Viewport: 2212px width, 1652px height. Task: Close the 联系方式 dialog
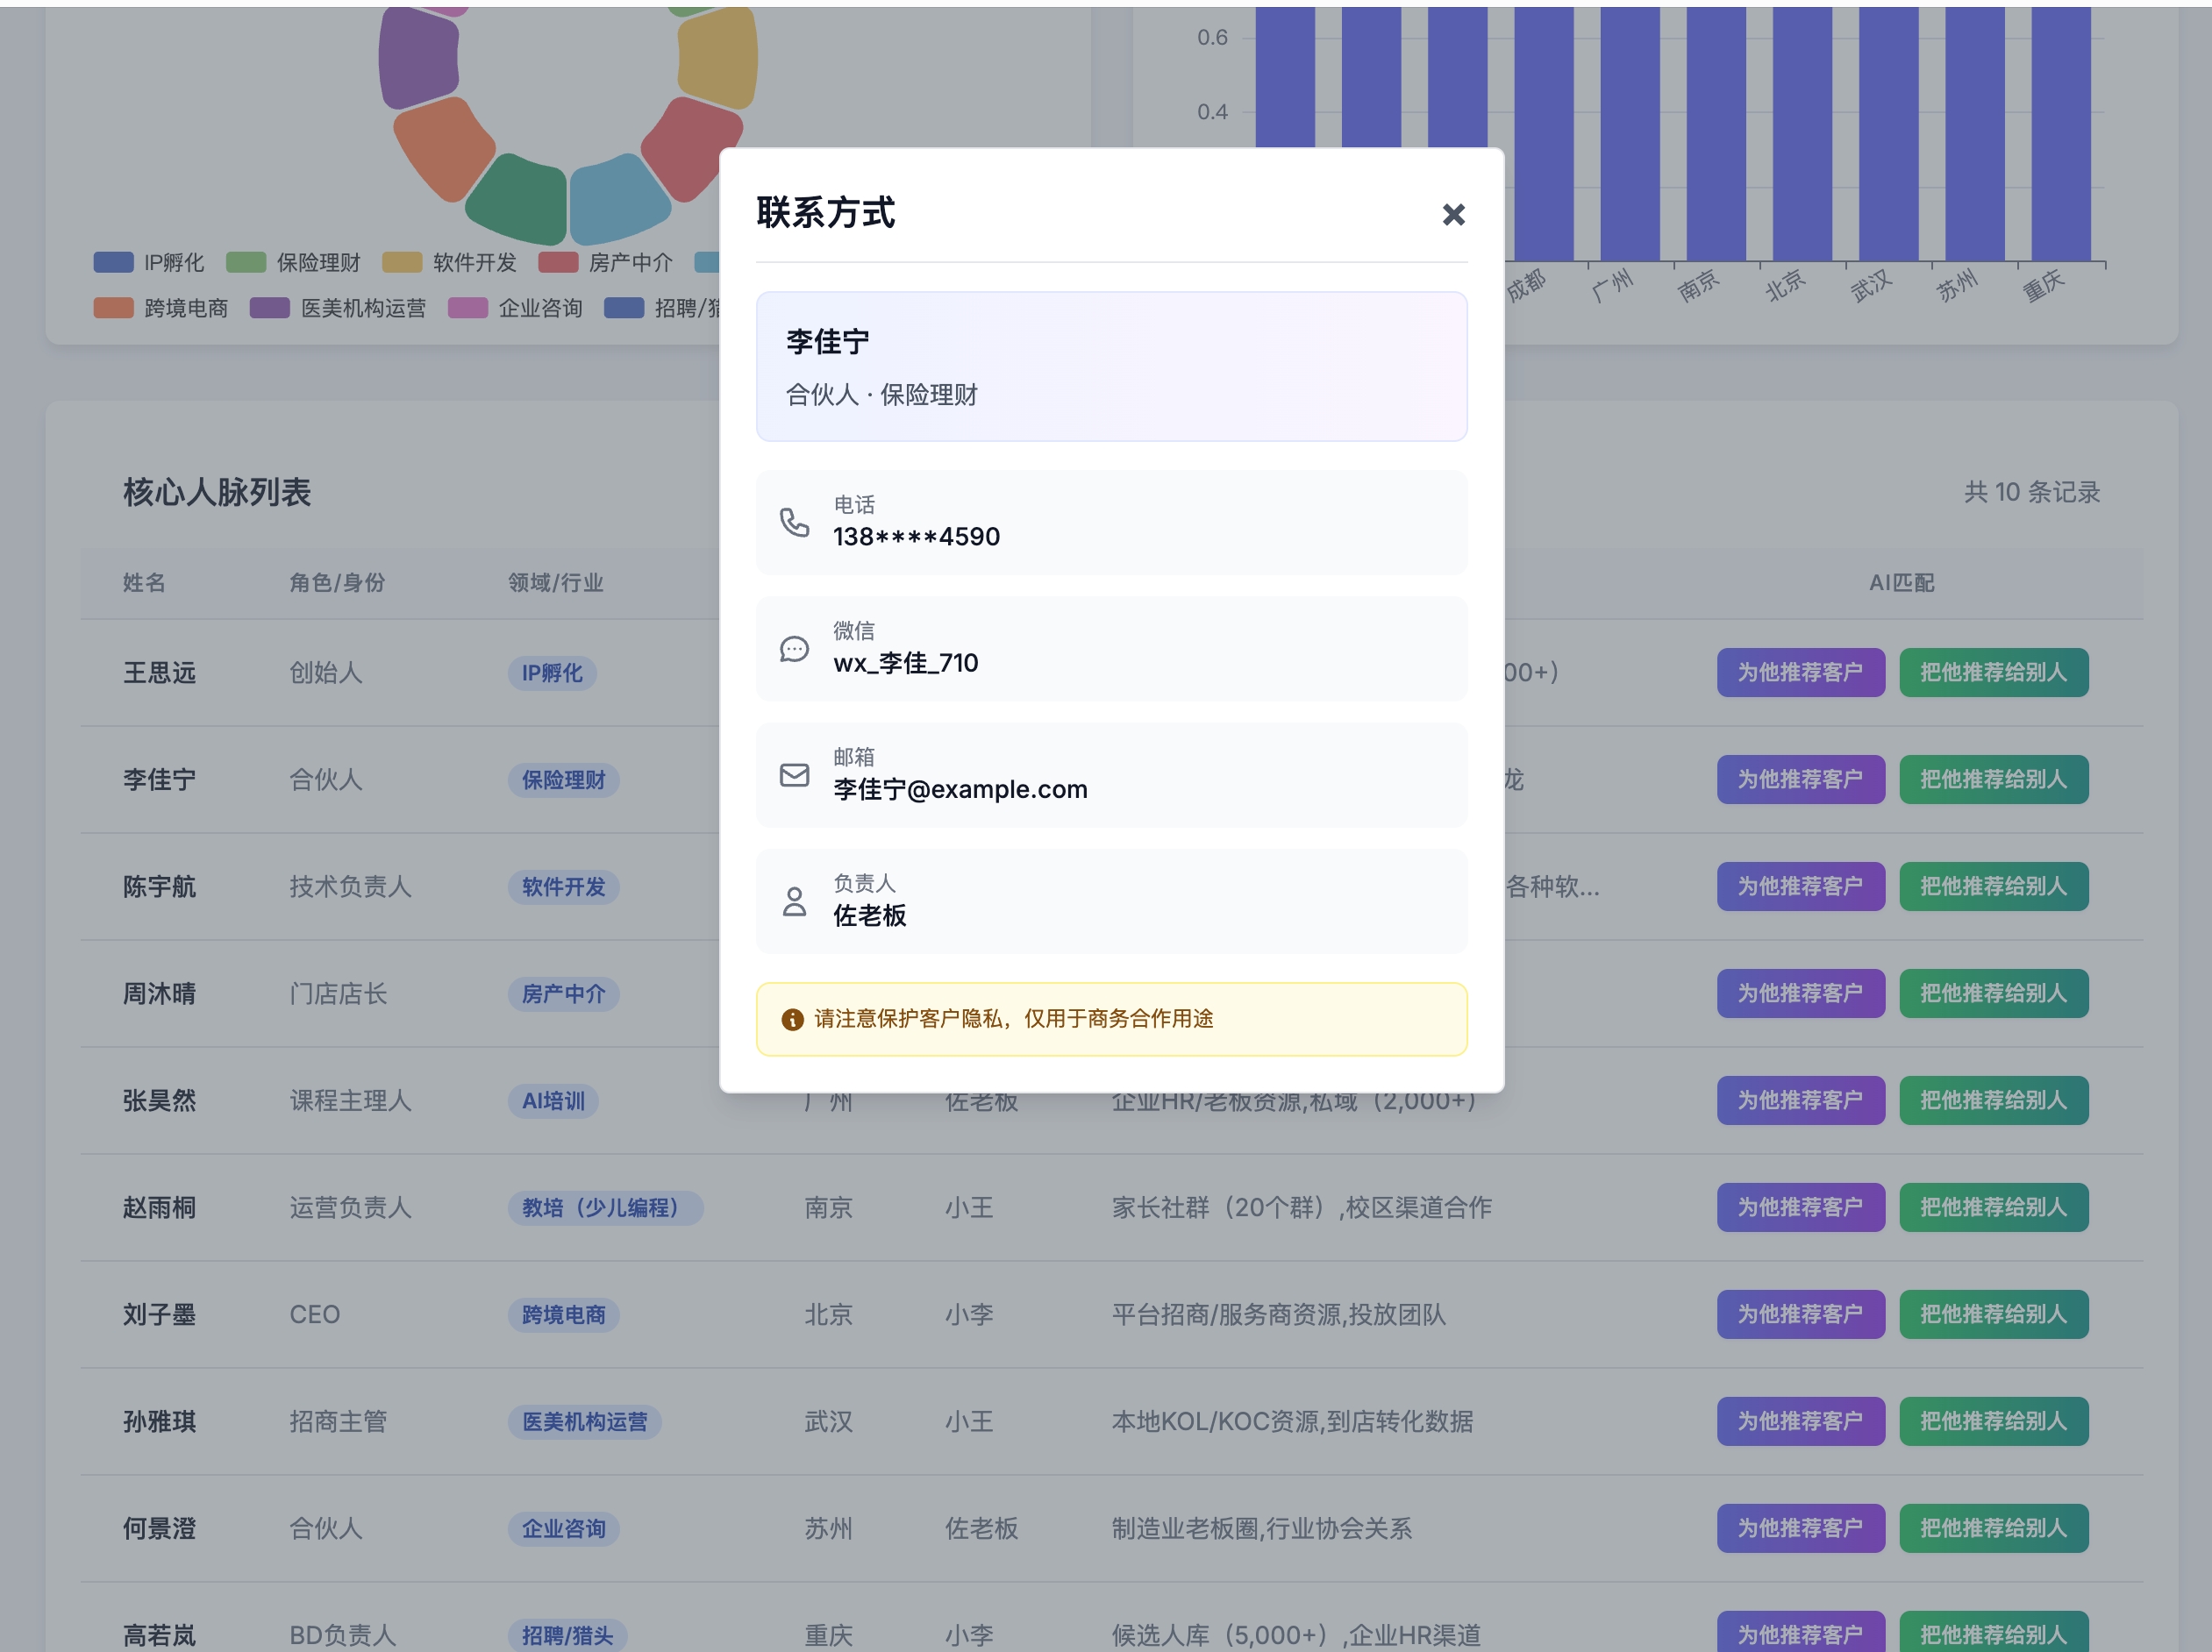1453,215
